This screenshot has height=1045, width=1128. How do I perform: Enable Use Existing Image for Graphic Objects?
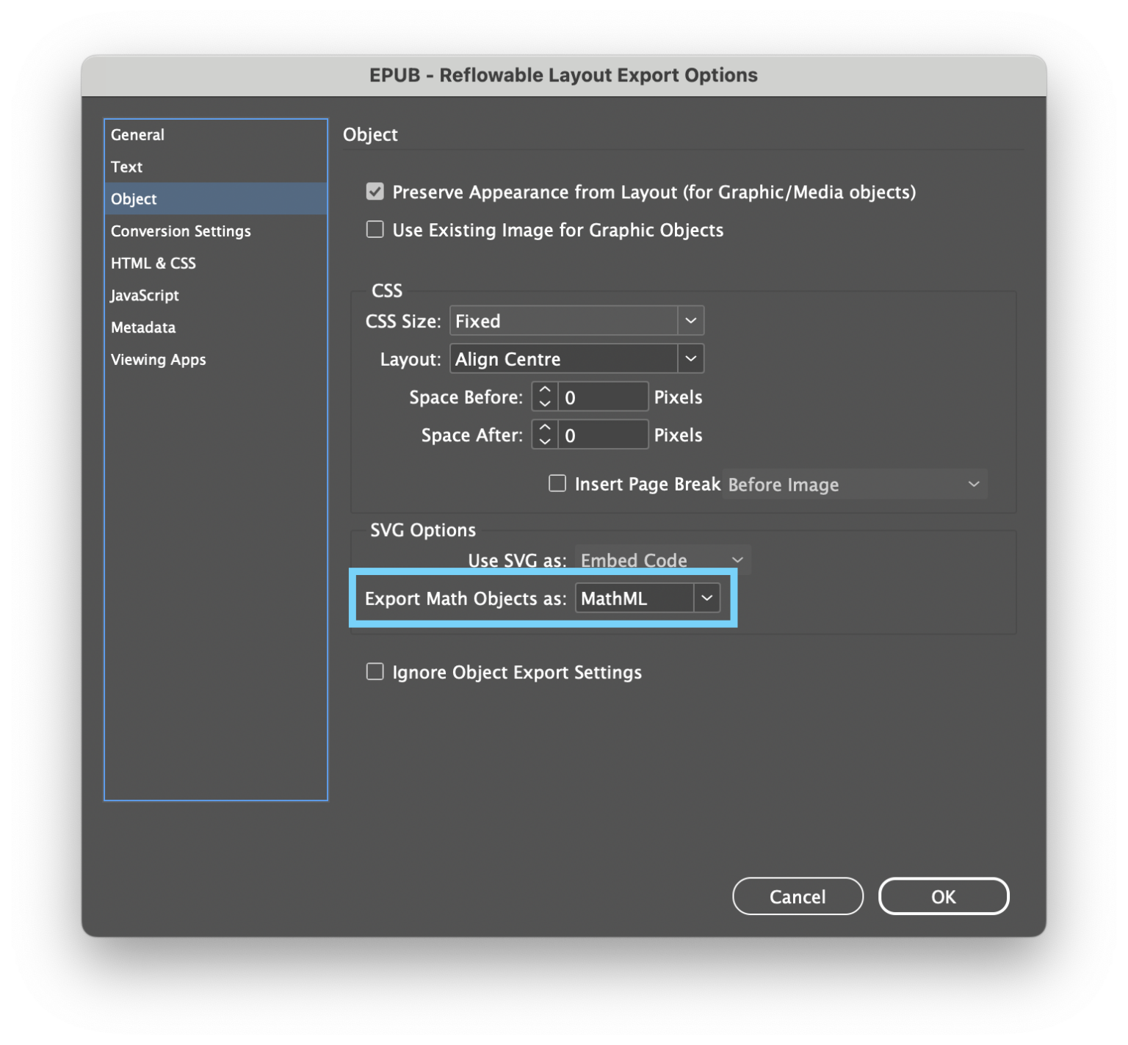pos(375,229)
